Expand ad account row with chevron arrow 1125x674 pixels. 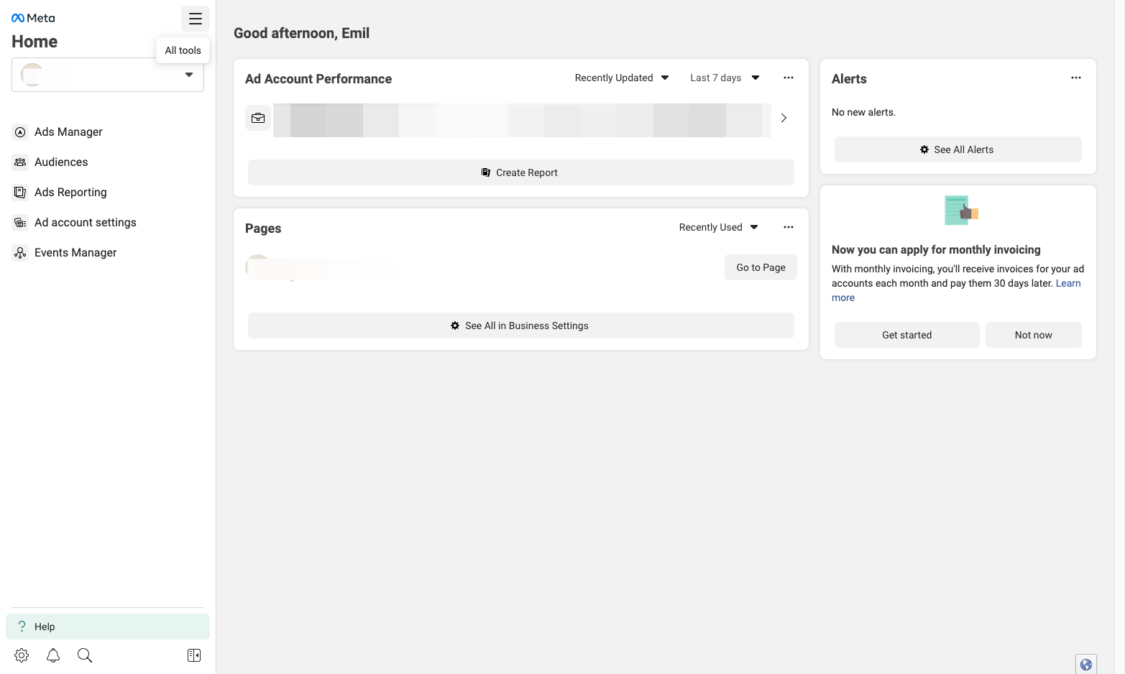click(784, 118)
